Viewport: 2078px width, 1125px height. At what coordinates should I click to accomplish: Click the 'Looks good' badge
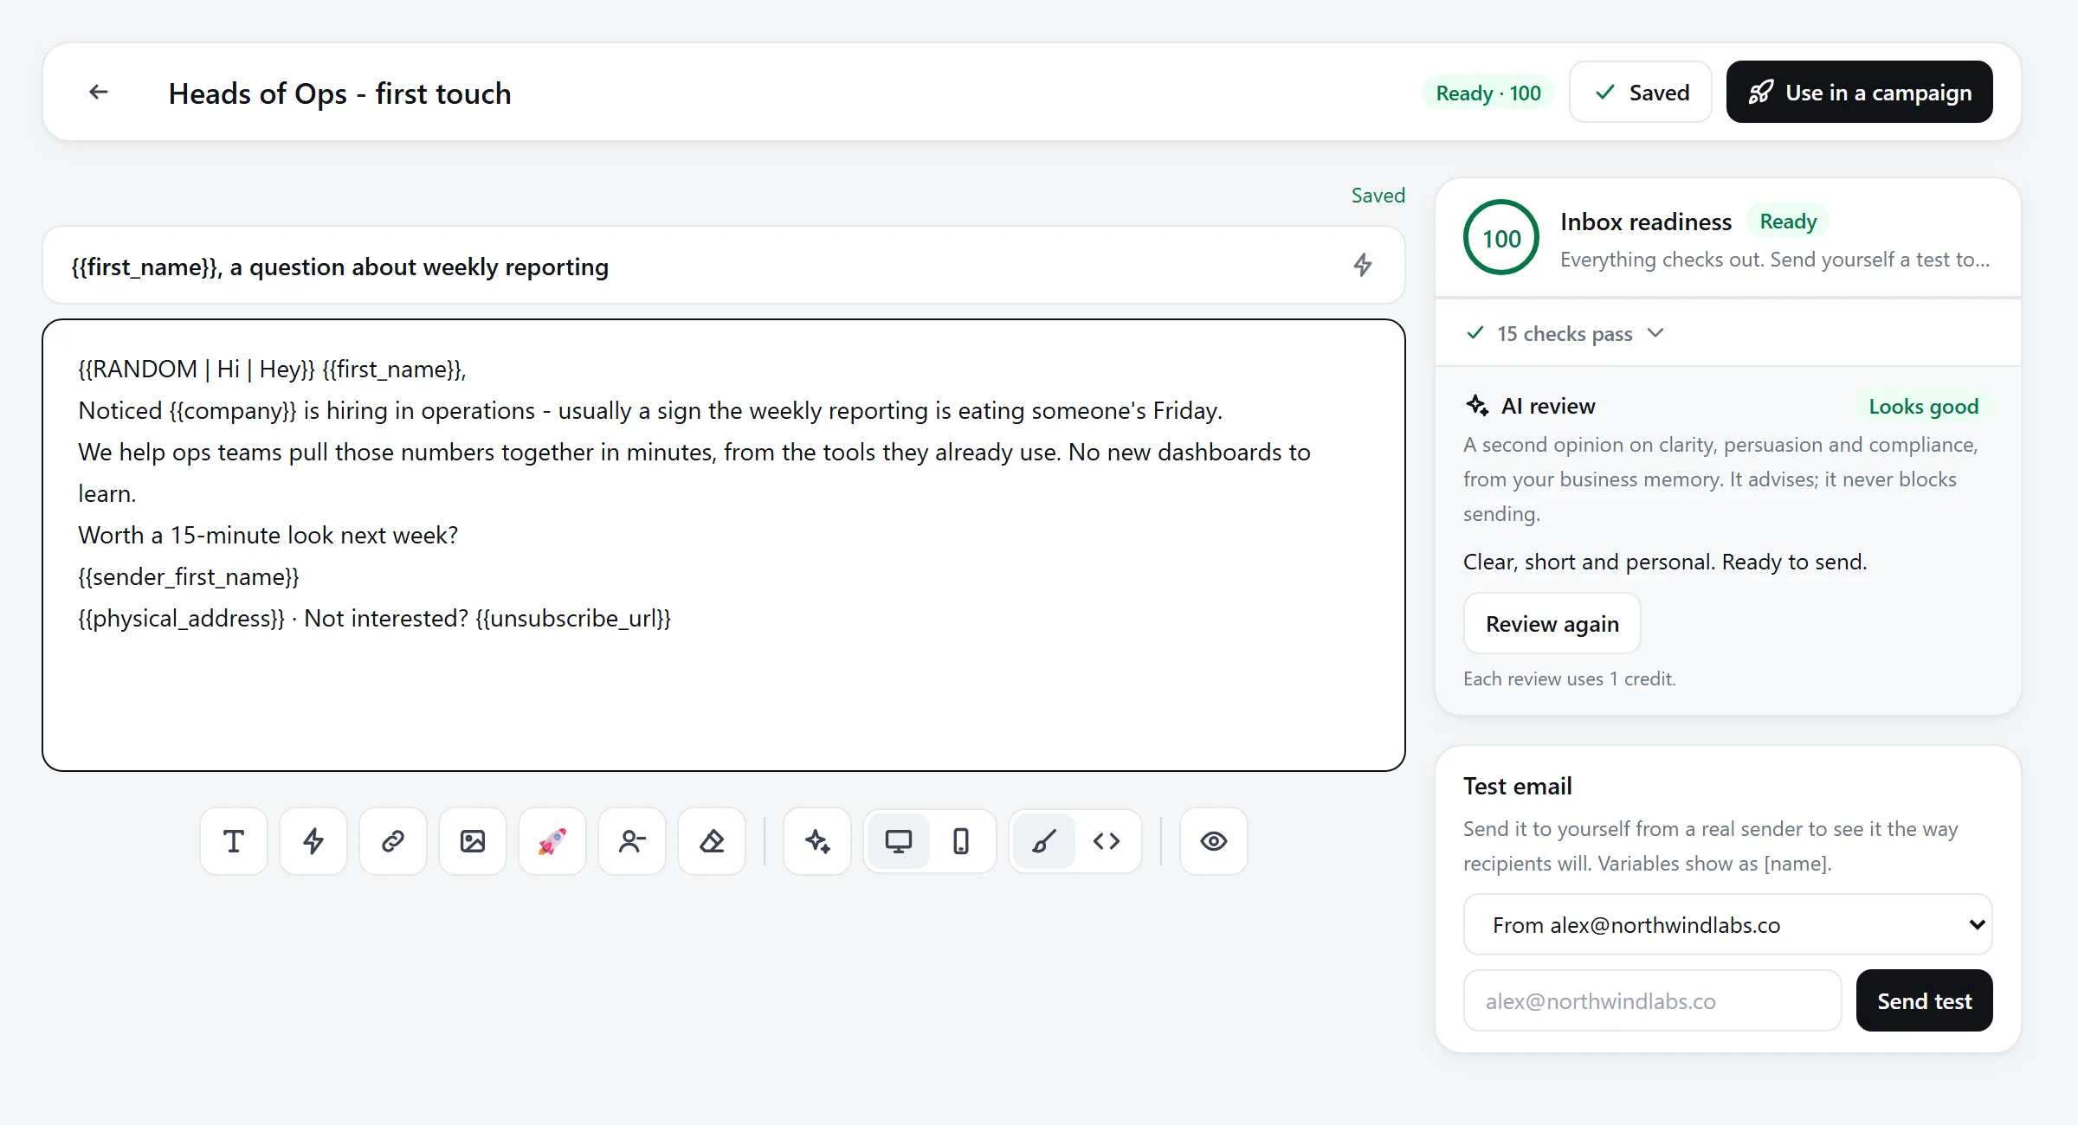pos(1924,407)
